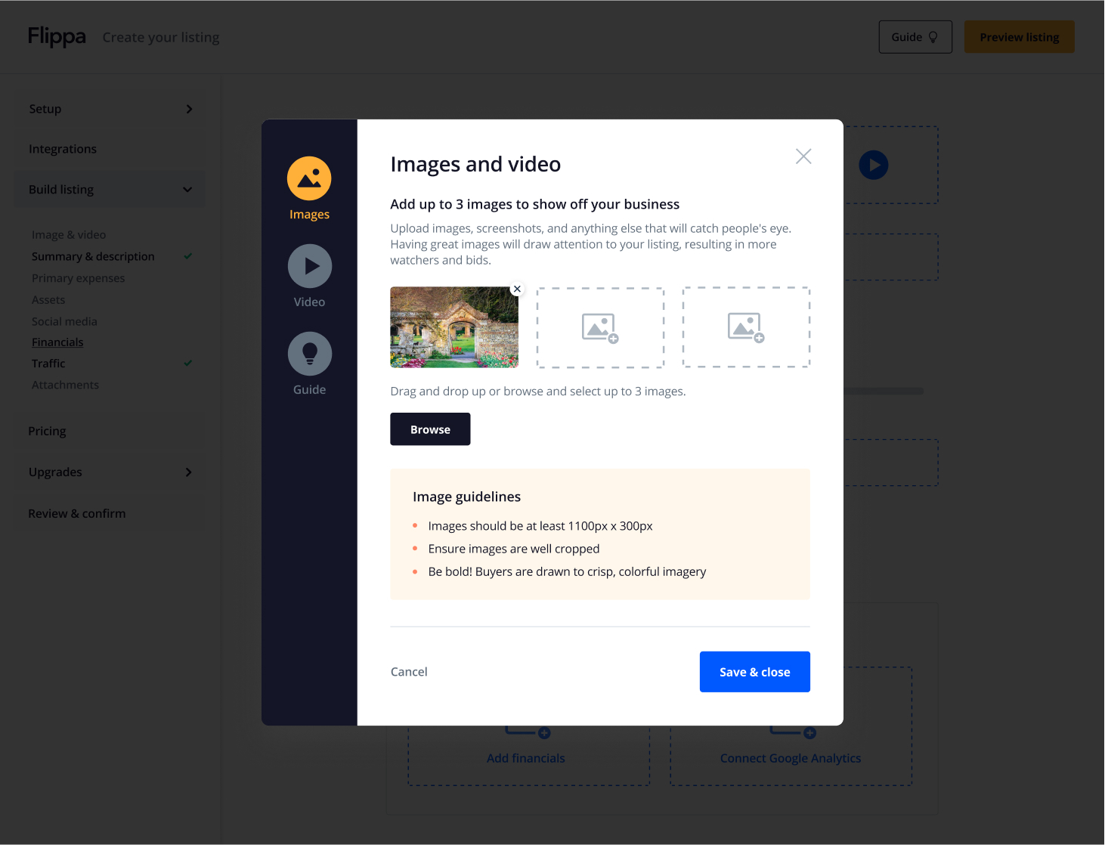
Task: Click Save & close
Action: click(x=754, y=672)
